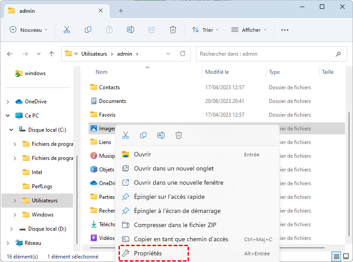Image resolution: width=353 pixels, height=262 pixels.
Task: Open a new tab with plus button
Action: 121,11
